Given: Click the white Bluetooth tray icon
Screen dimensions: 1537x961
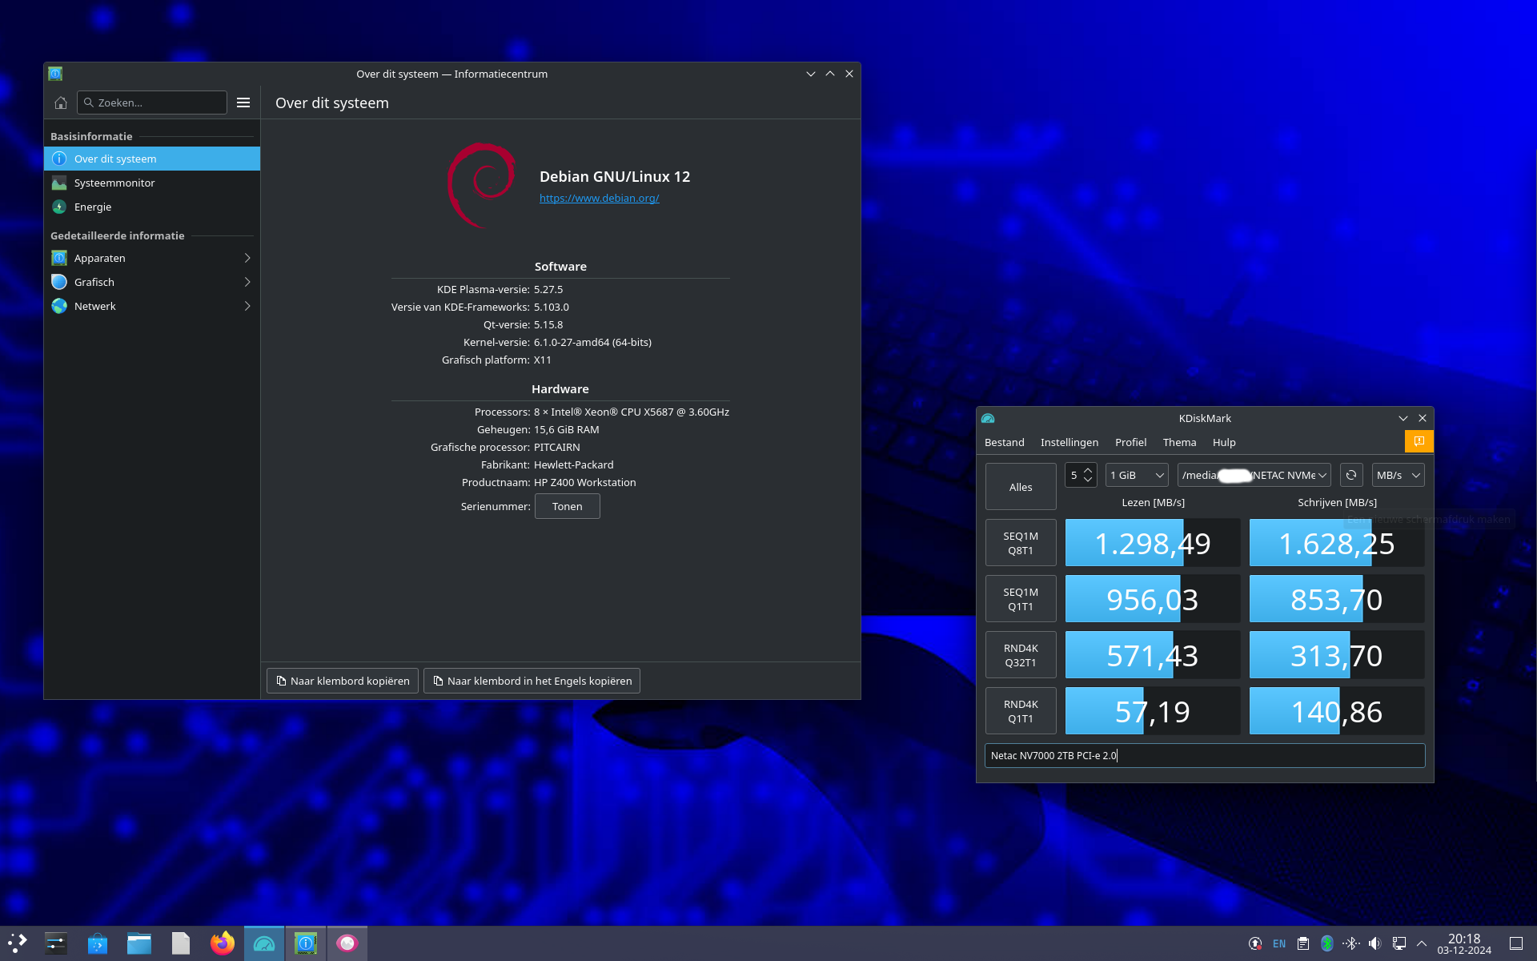Looking at the screenshot, I should point(1351,943).
